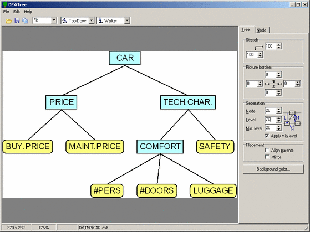This screenshot has width=310, height=232.
Task: Switch to the Node tab
Action: (x=261, y=30)
